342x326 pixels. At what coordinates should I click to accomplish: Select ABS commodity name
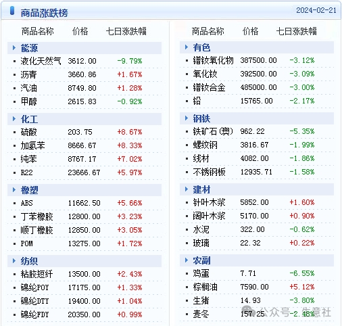point(26,203)
